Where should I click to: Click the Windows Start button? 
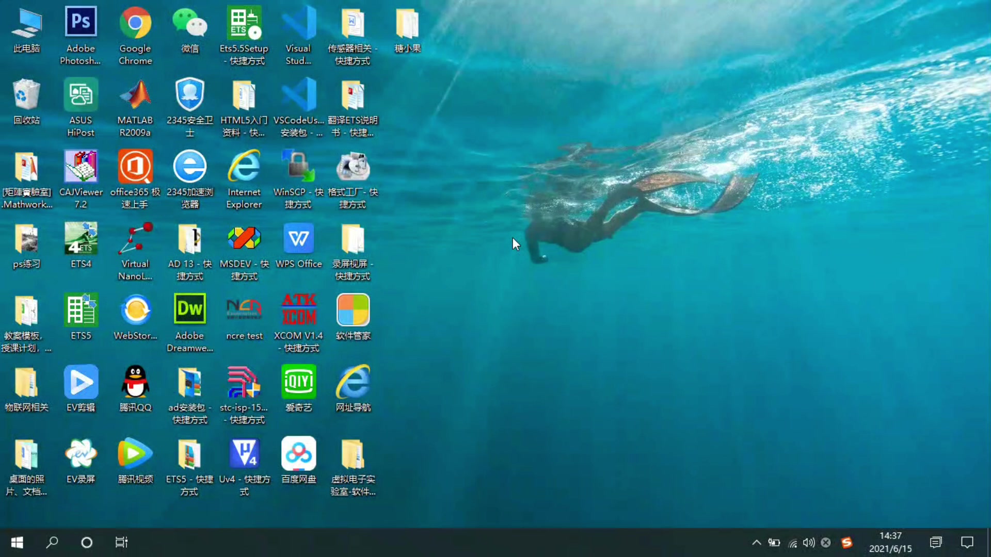coord(17,542)
